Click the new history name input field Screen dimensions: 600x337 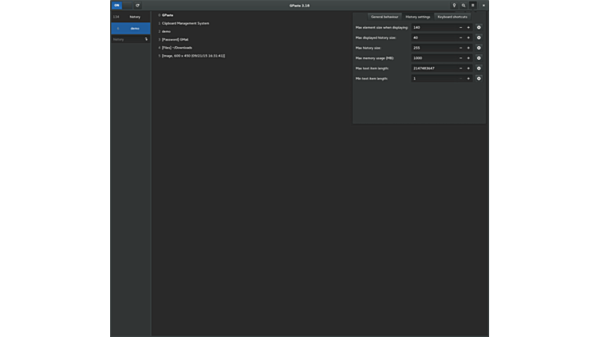coord(126,39)
